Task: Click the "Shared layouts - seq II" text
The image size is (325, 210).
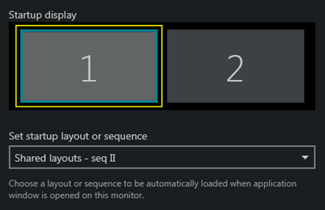Action: pos(65,158)
